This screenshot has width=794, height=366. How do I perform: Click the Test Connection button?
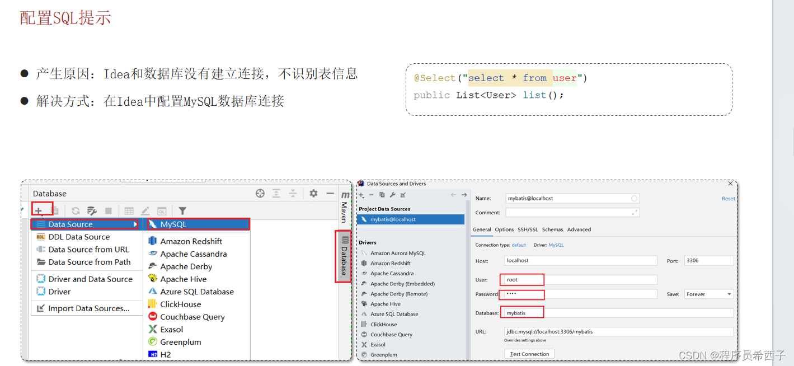tap(529, 353)
